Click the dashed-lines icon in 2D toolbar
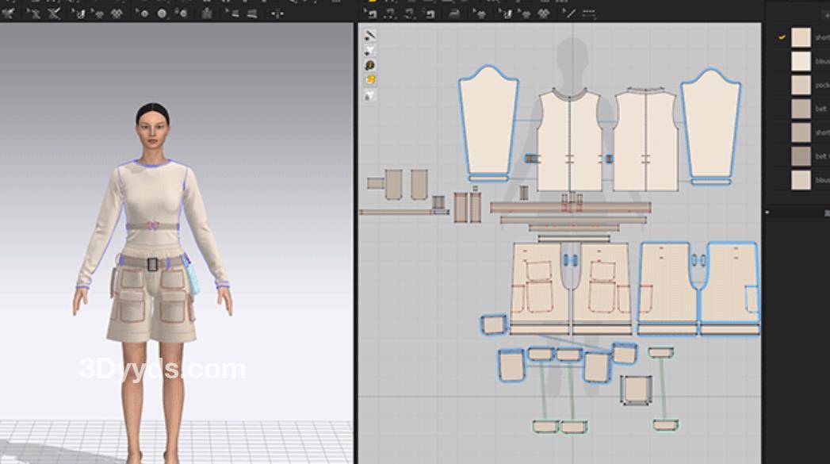 pos(589,13)
